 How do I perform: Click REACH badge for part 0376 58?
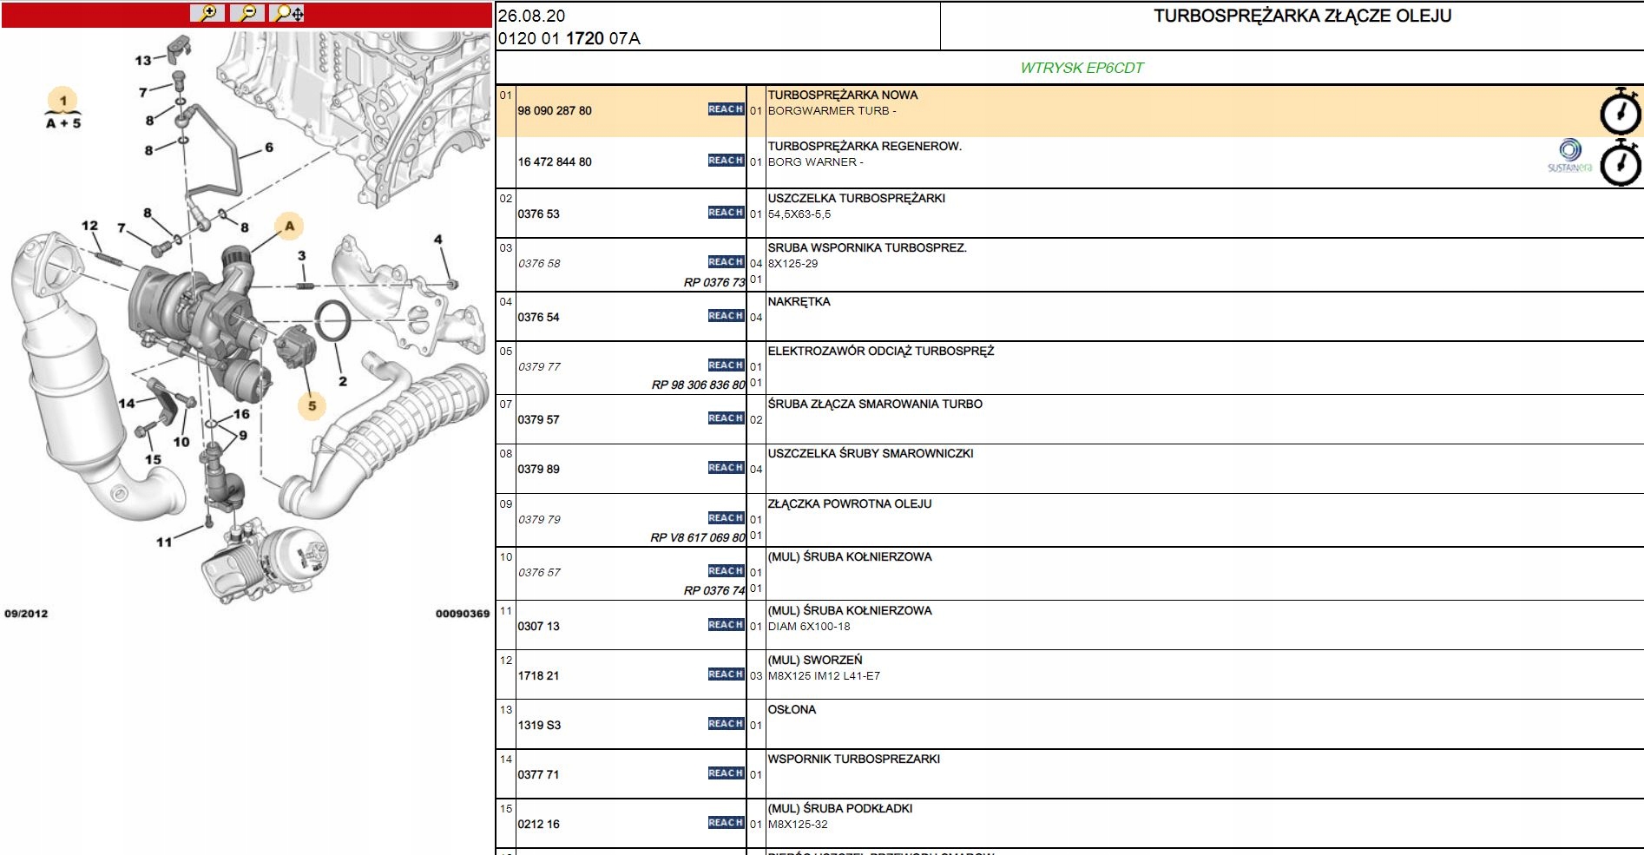tap(726, 262)
